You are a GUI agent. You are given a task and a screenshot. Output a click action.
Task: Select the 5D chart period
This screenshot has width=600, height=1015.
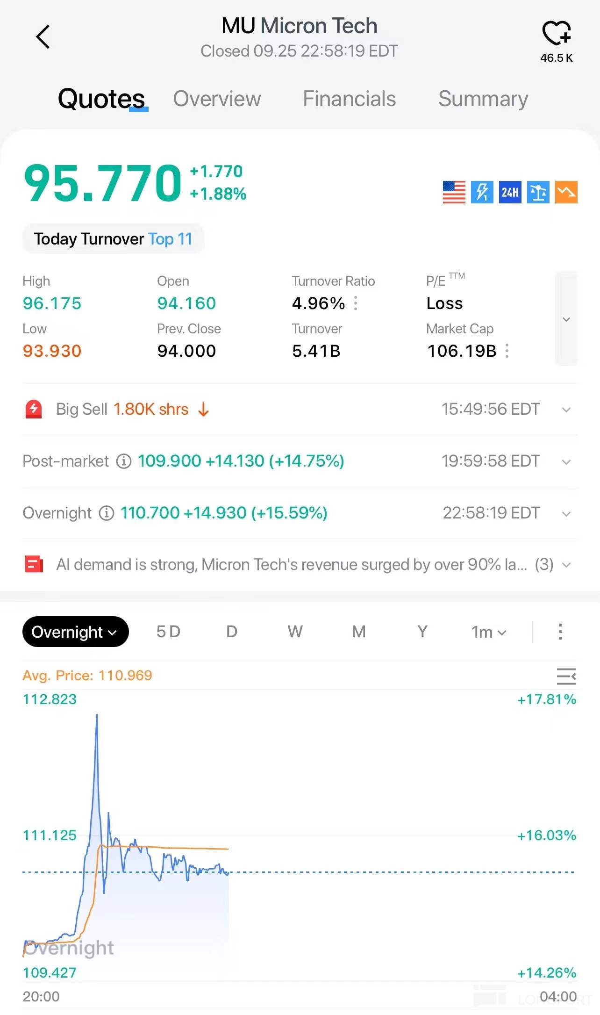point(168,632)
